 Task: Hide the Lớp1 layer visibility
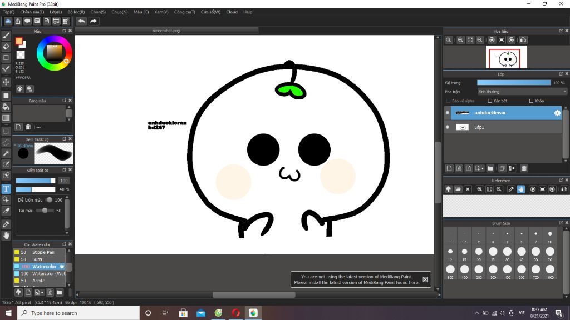click(x=448, y=127)
